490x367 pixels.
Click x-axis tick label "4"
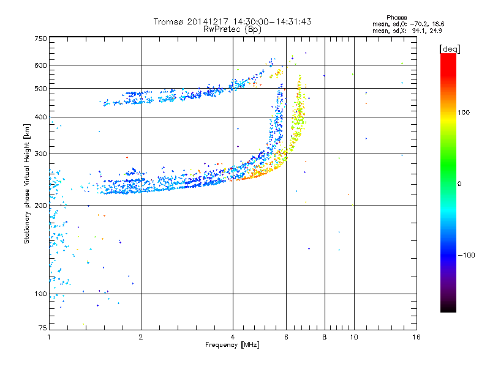click(x=233, y=337)
